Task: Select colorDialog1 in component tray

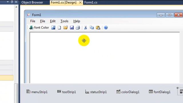Action: [x=128, y=92]
